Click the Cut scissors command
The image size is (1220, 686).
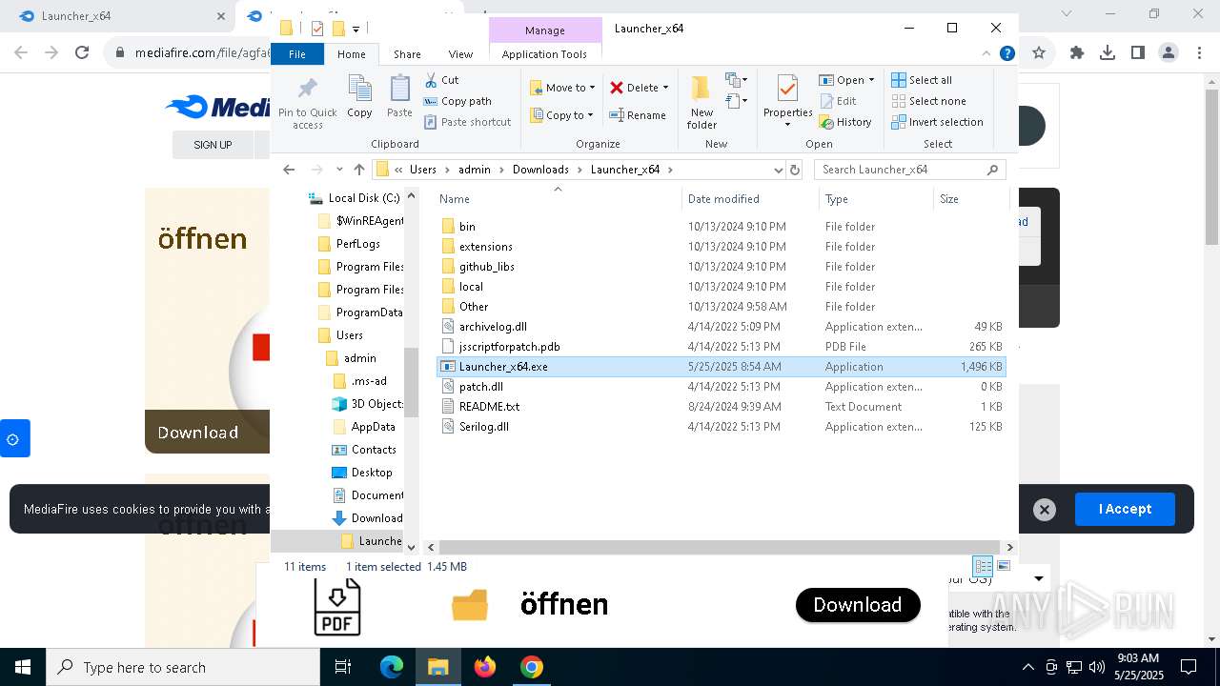point(441,80)
